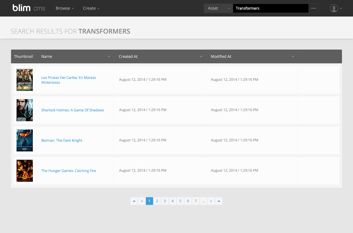Go to the next results page arrow

pos(211,201)
